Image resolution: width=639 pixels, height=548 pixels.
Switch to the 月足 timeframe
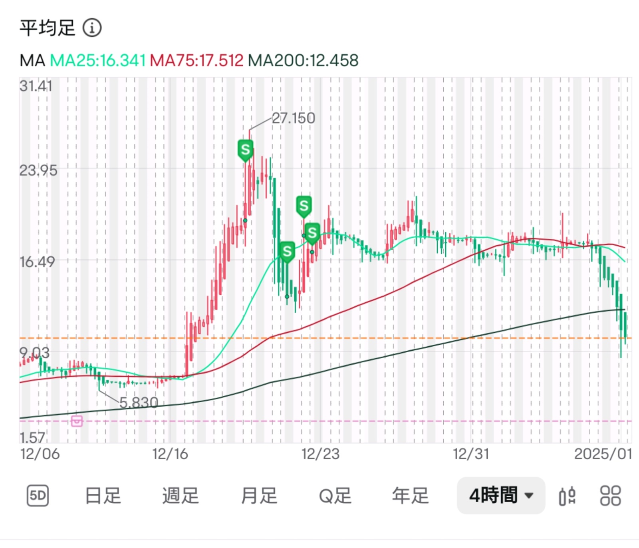point(259,496)
